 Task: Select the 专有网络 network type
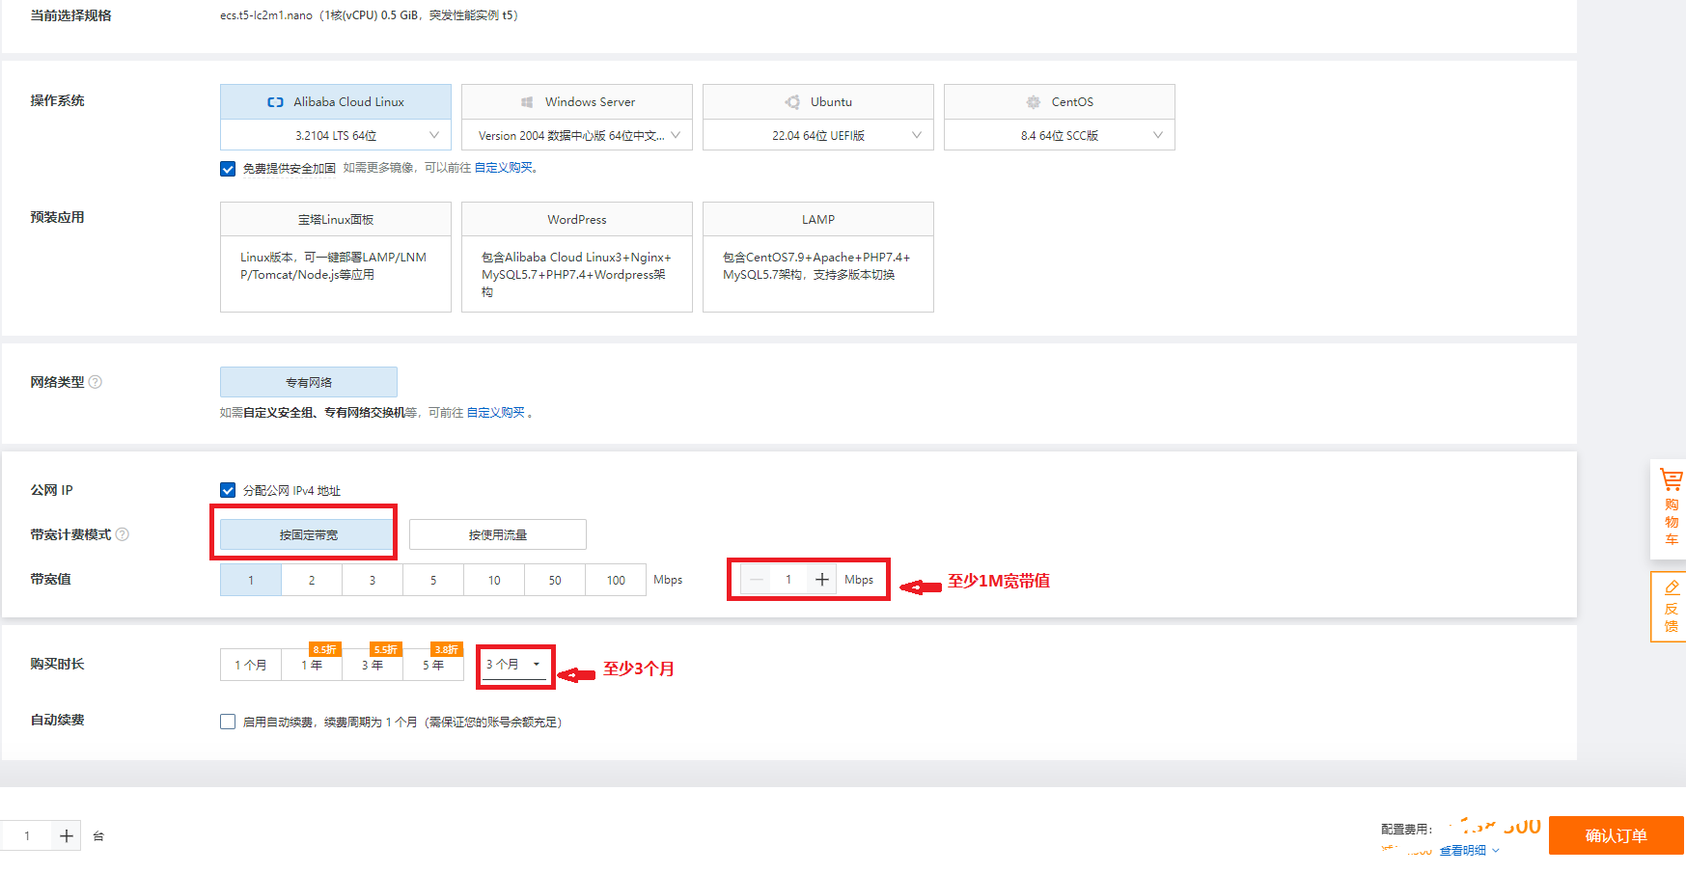[x=309, y=382]
